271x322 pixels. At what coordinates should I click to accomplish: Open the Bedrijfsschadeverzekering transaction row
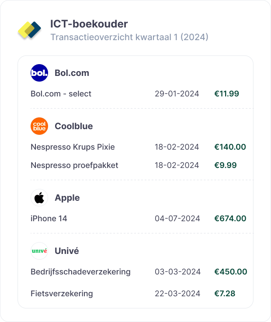(80, 271)
